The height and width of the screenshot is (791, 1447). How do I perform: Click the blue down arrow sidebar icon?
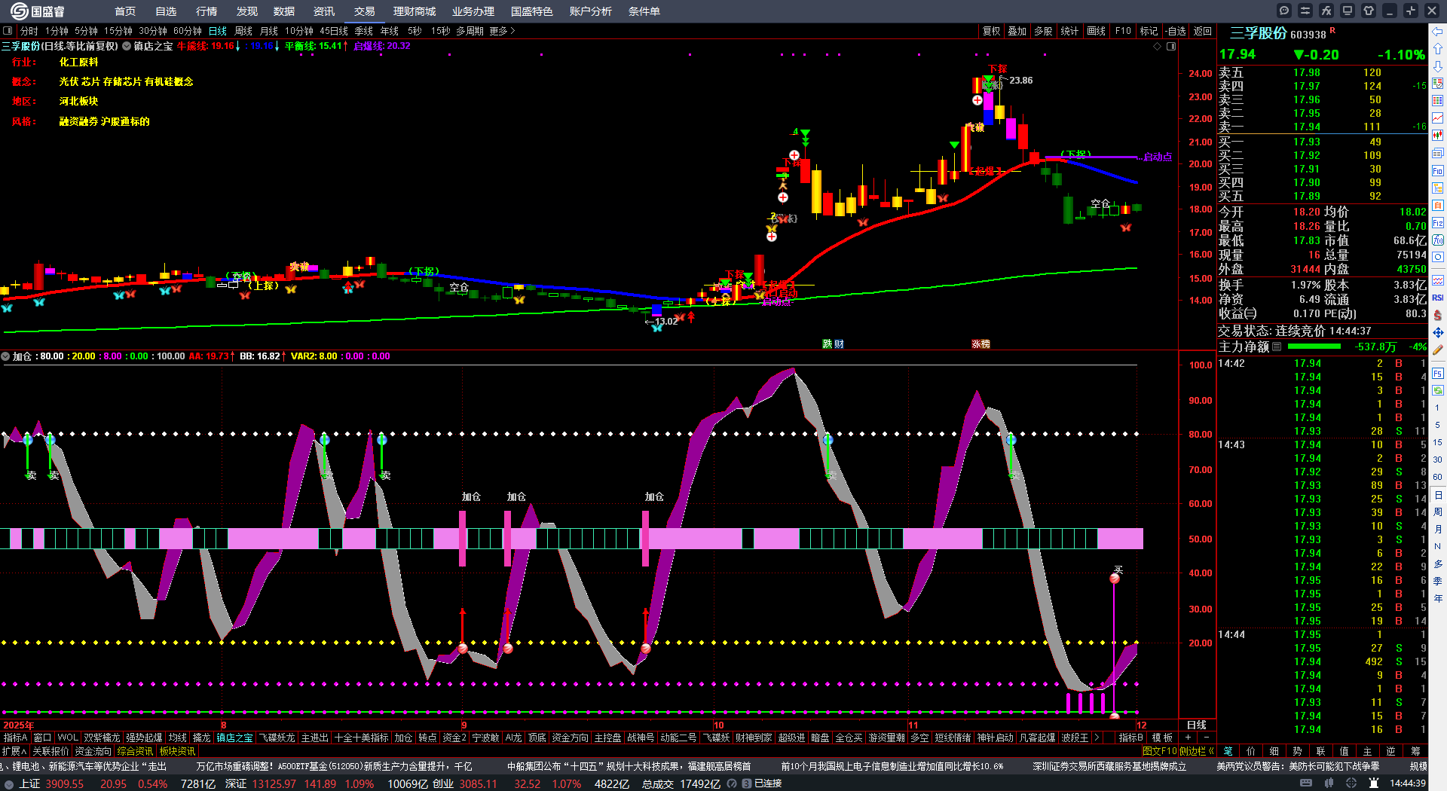pyautogui.click(x=1438, y=66)
